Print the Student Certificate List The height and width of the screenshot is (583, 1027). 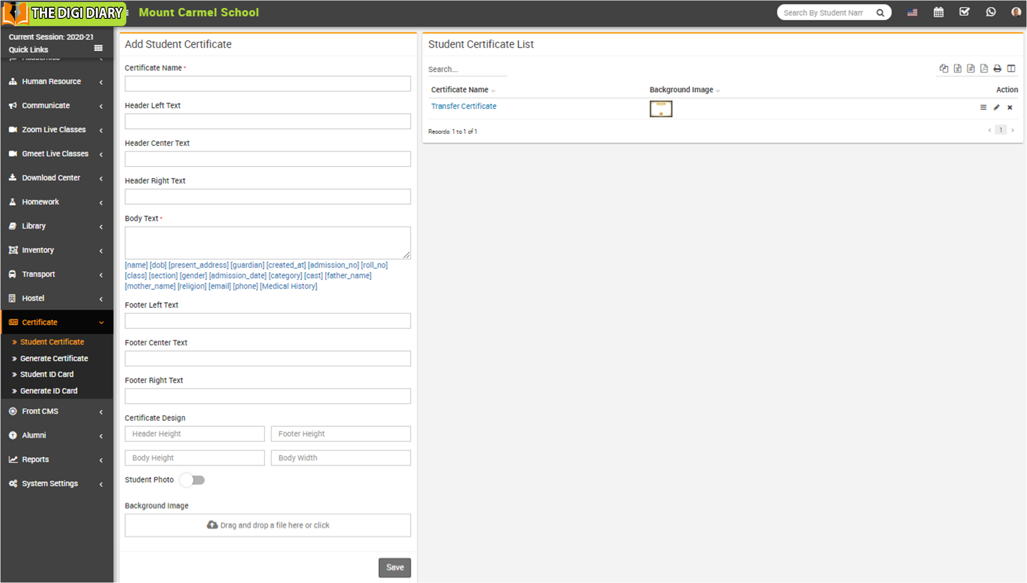[x=998, y=68]
